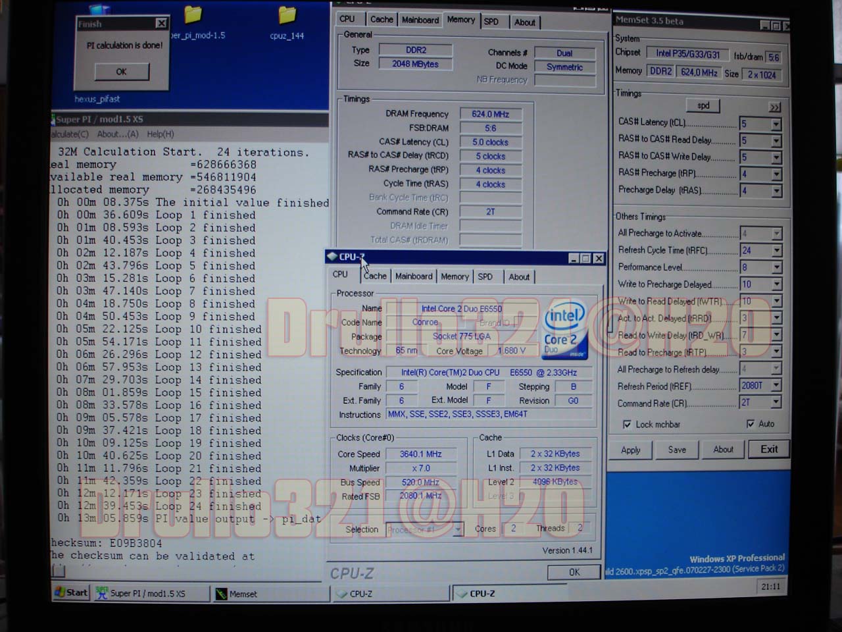Toggle the Lock mchbar checkbox
The height and width of the screenshot is (632, 842).
627,424
